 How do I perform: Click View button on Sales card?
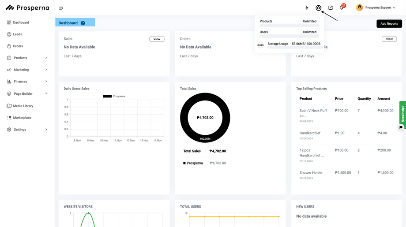click(x=157, y=39)
